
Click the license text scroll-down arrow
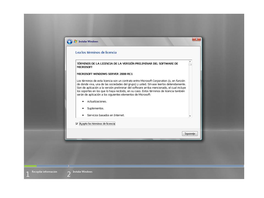tap(190, 116)
